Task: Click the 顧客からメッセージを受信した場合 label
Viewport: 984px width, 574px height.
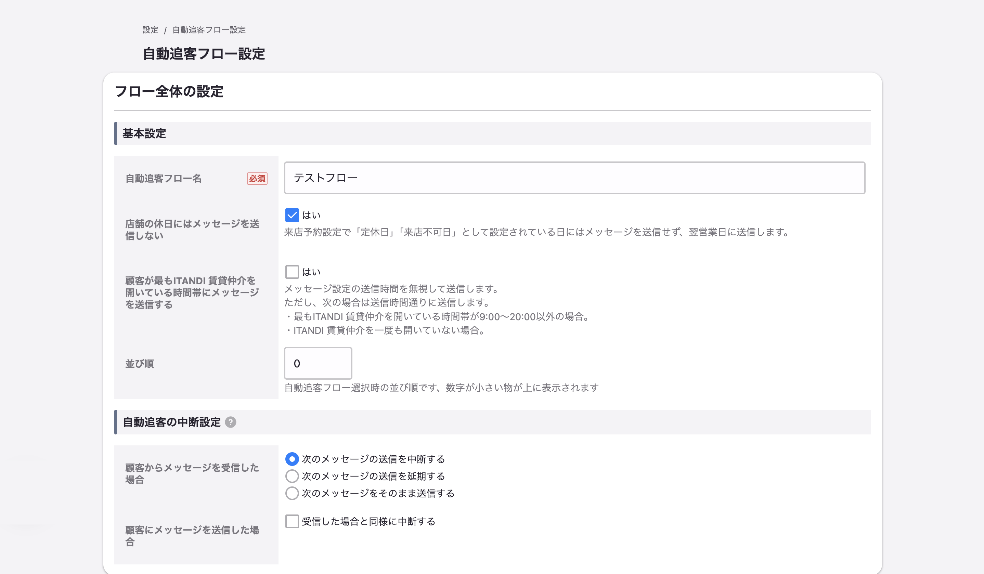Action: [192, 473]
